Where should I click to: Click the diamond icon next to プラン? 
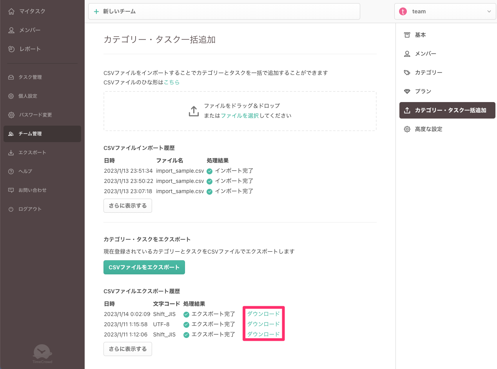[x=407, y=91]
